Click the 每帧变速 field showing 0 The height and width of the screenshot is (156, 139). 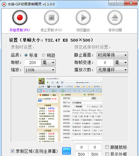tap(105, 63)
